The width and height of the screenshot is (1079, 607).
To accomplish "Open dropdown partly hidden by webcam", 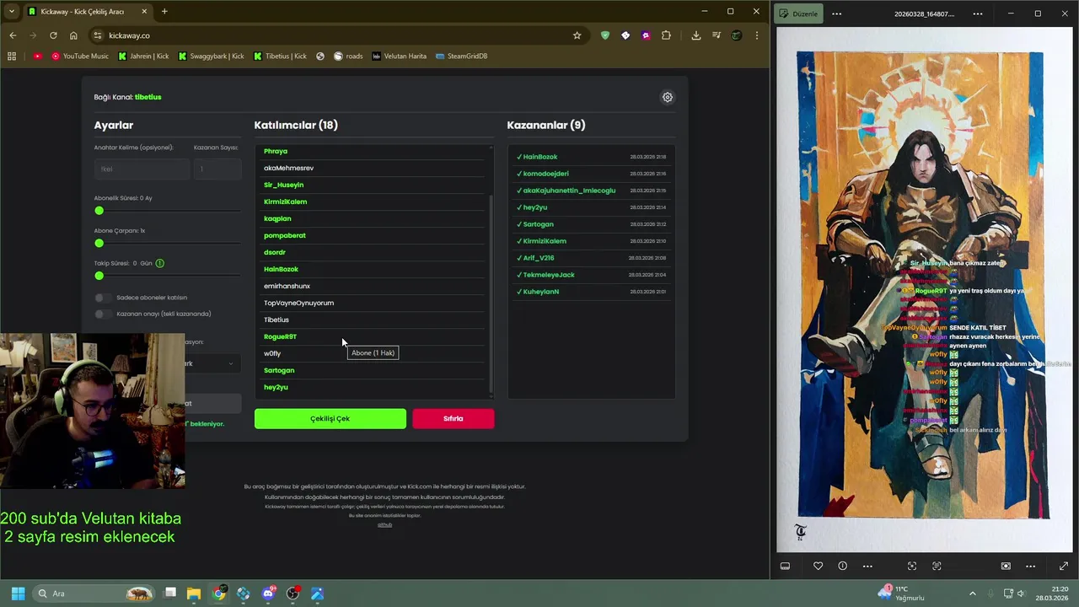I will click(x=212, y=363).
